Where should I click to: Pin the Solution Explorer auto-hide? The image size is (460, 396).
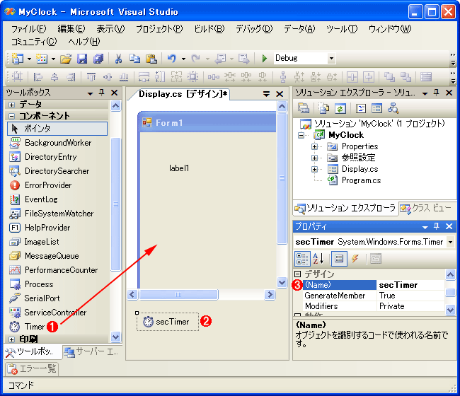point(436,93)
